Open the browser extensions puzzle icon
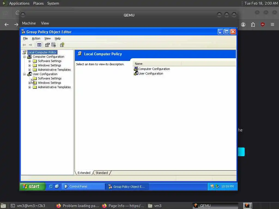The height and width of the screenshot is (209, 279). (253, 24)
